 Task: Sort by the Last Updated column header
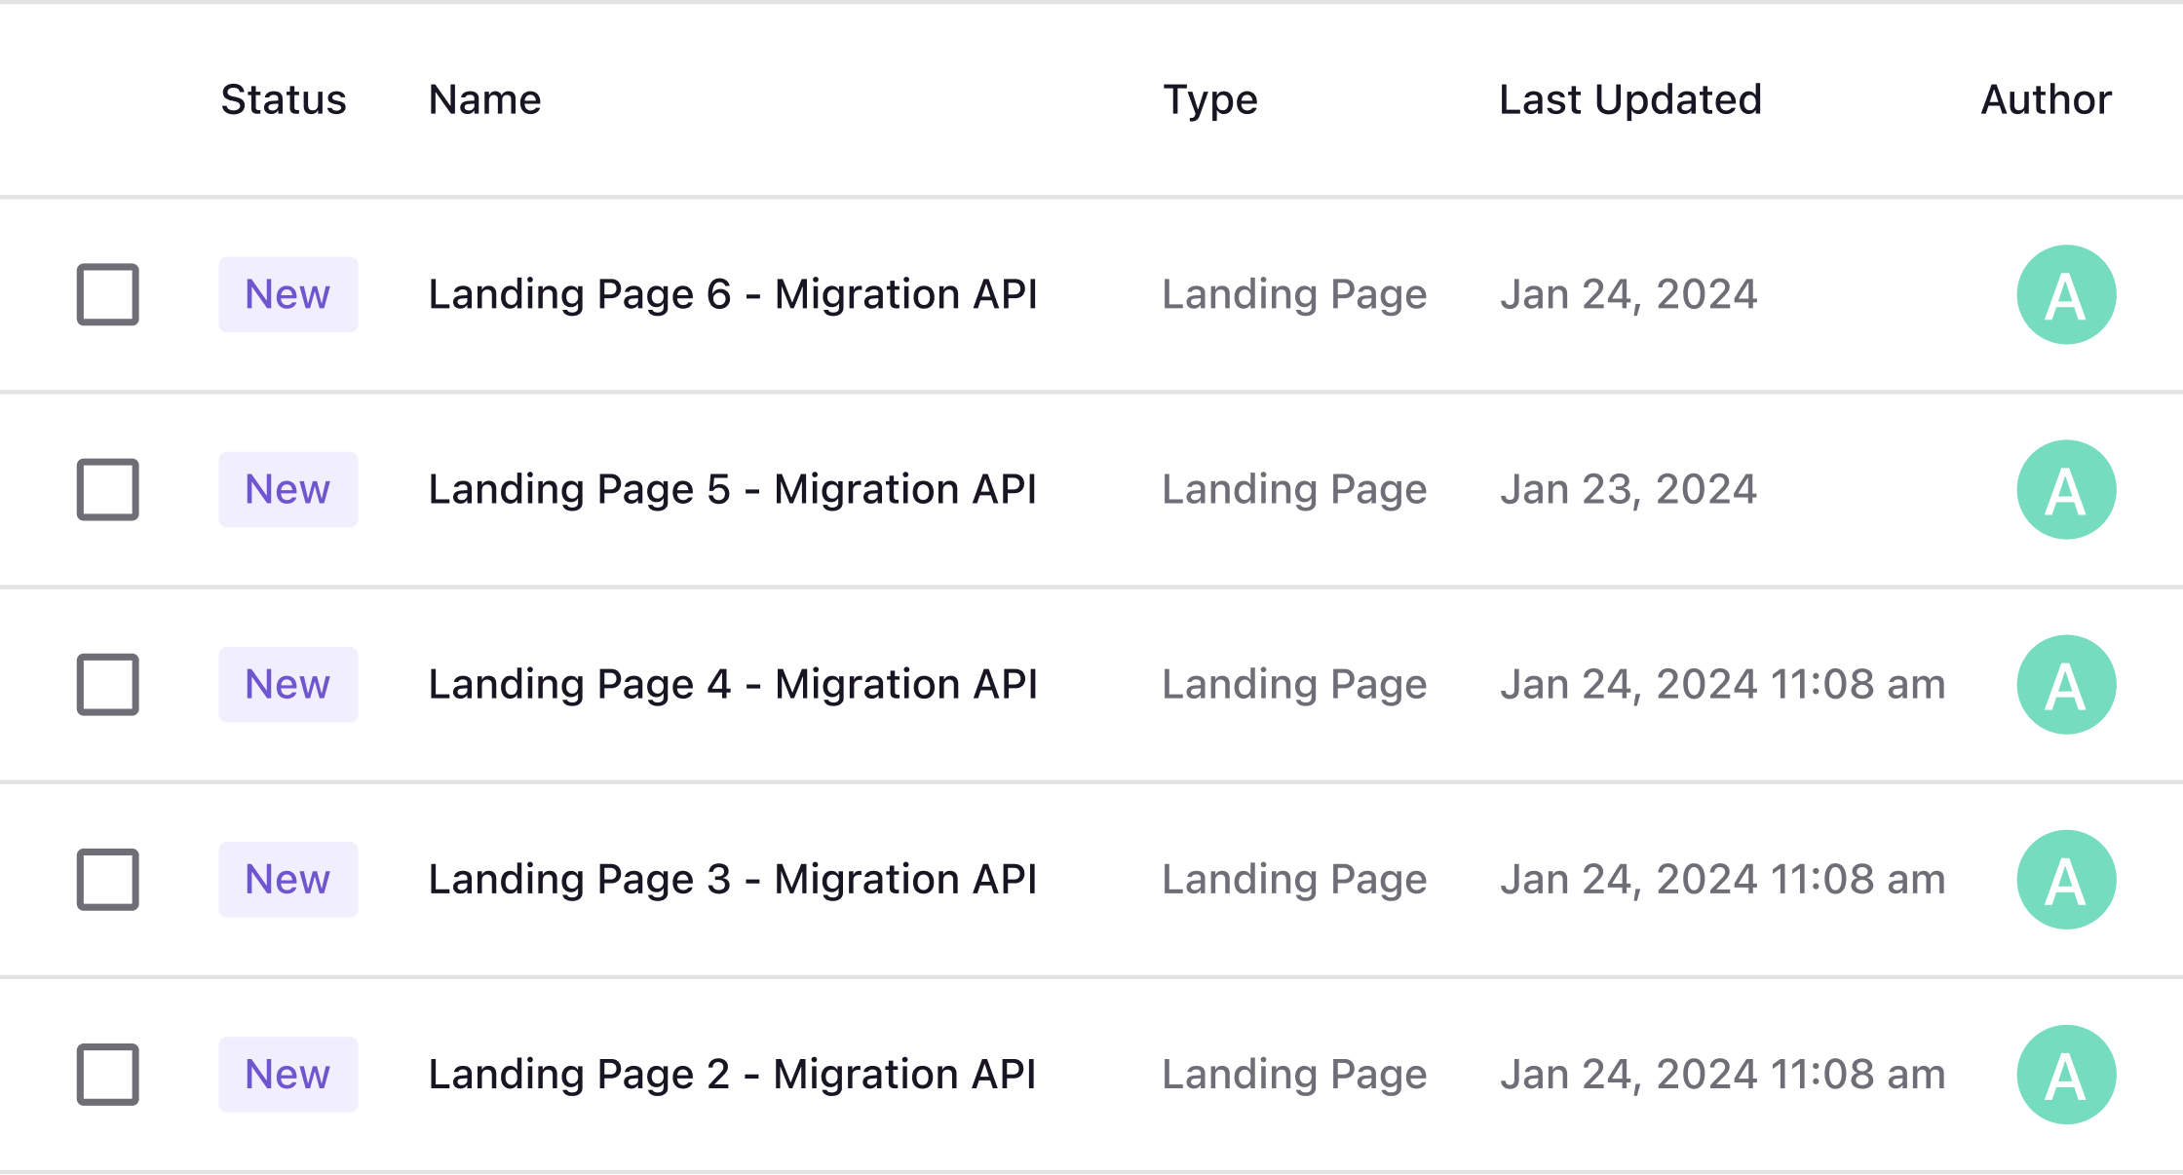[x=1630, y=99]
